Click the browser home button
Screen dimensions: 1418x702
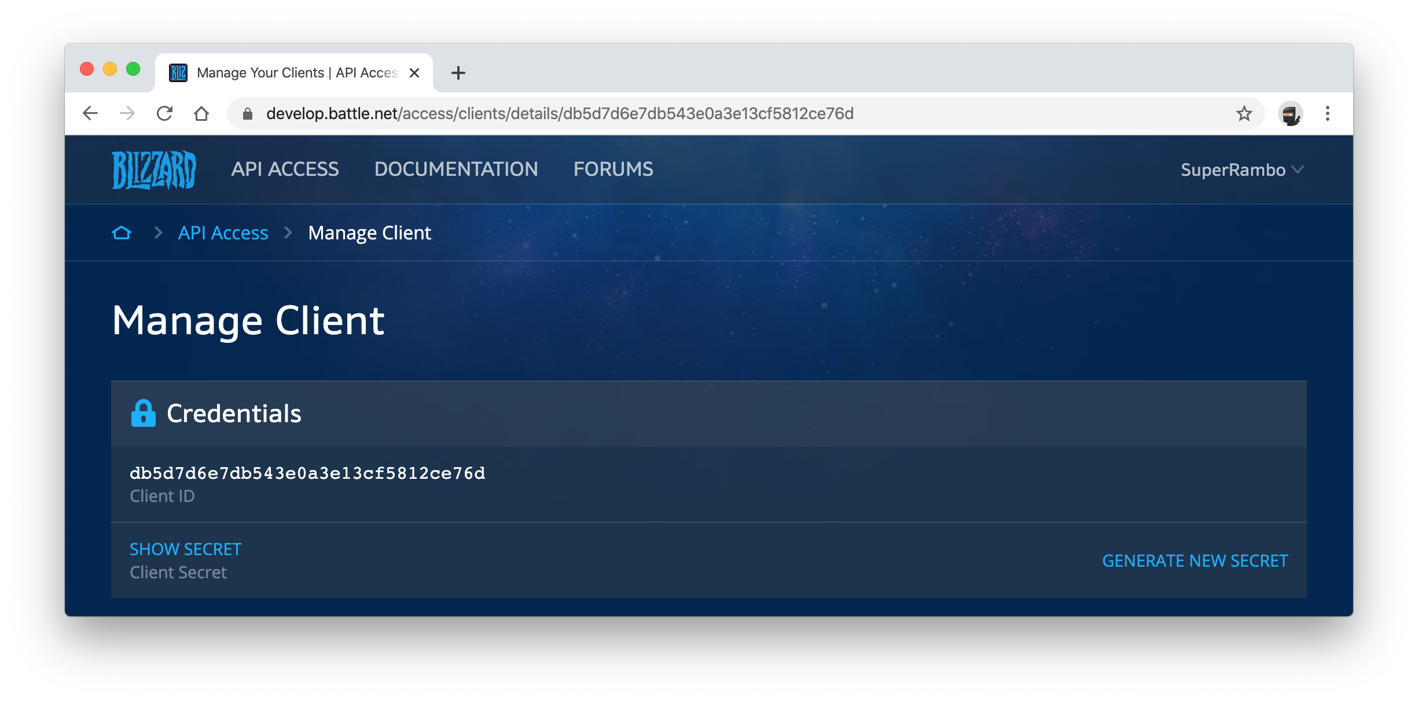[x=201, y=113]
